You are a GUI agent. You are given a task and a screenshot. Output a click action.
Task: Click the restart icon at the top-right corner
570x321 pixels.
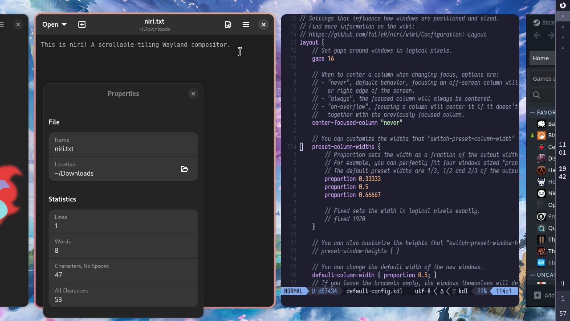coord(563,6)
